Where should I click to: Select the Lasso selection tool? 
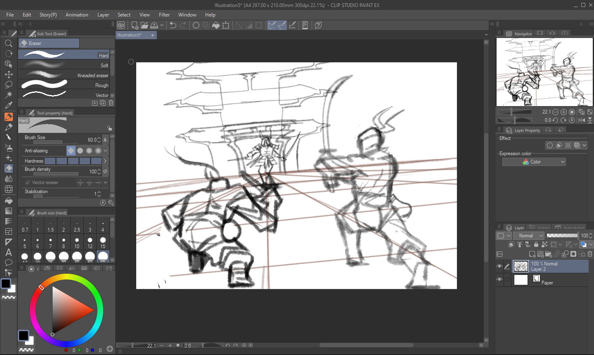[x=8, y=85]
